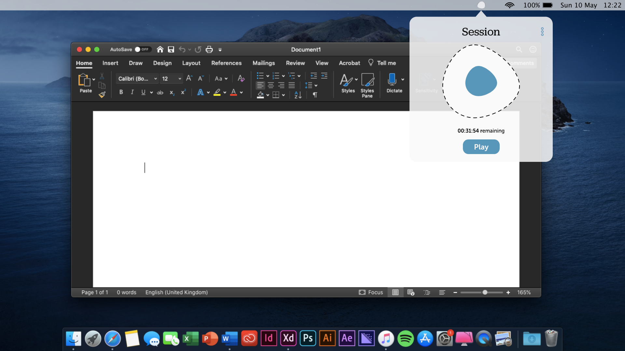The height and width of the screenshot is (351, 625).
Task: Apply the red font colour
Action: tap(234, 93)
